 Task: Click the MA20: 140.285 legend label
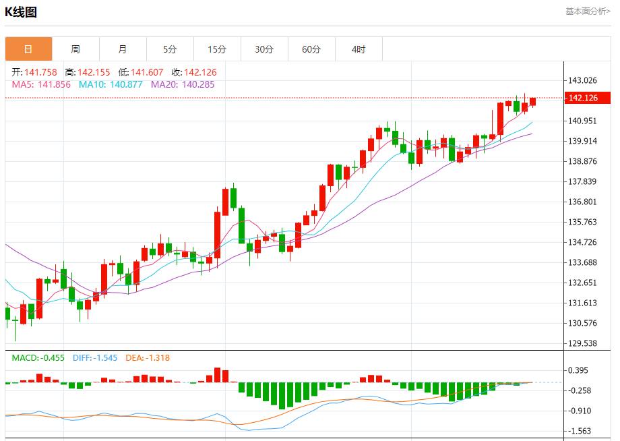pyautogui.click(x=183, y=84)
